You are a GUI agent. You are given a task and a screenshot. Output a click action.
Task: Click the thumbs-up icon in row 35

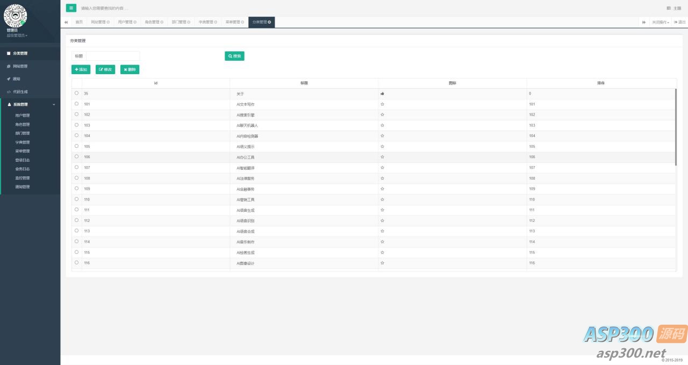[x=382, y=94]
